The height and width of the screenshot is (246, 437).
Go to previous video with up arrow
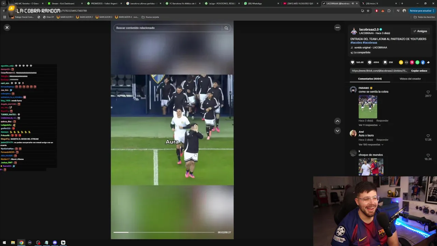(x=337, y=121)
